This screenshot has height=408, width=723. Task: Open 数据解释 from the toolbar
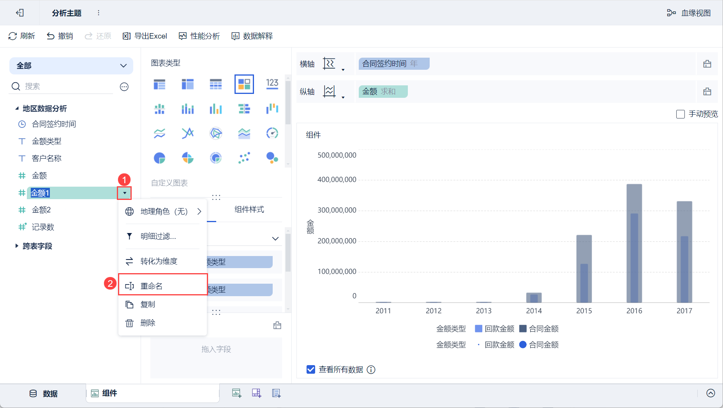coord(252,36)
